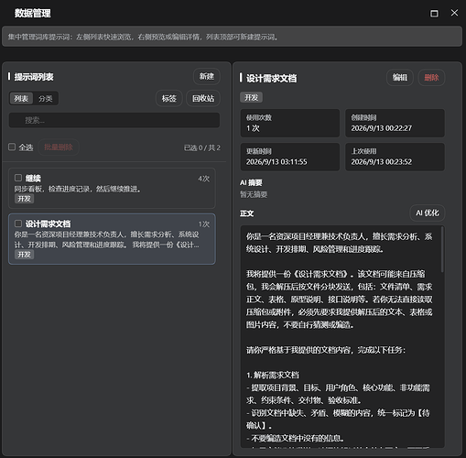Open the 回收站 recycle bin

point(203,98)
